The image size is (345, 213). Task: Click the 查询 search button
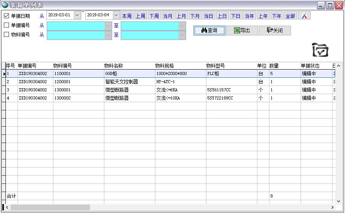pyautogui.click(x=209, y=30)
